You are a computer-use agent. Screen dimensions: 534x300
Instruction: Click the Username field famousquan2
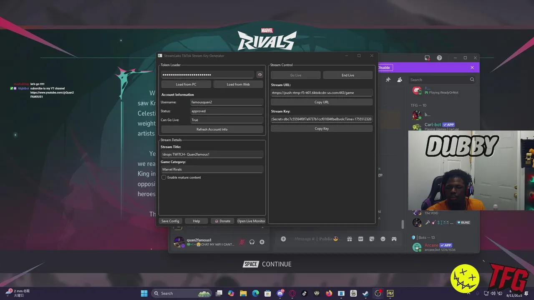pyautogui.click(x=227, y=102)
